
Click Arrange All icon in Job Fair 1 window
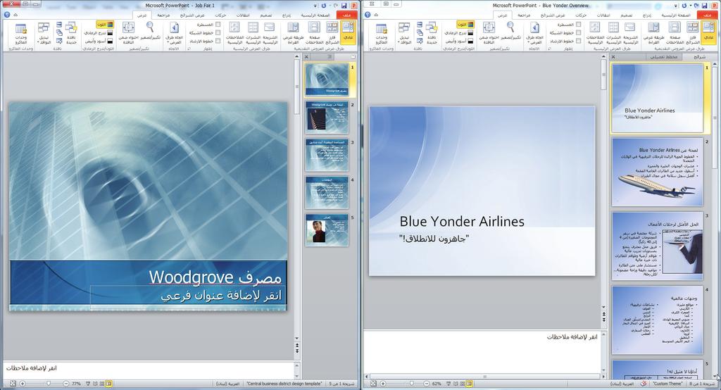coord(59,25)
